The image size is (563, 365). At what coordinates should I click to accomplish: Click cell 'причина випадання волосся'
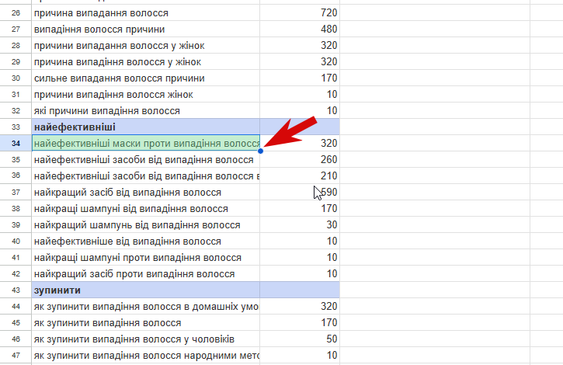pyautogui.click(x=146, y=13)
